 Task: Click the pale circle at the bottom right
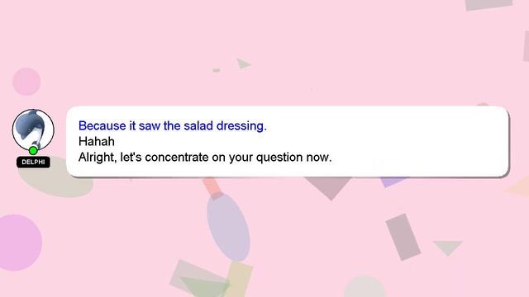click(365, 286)
